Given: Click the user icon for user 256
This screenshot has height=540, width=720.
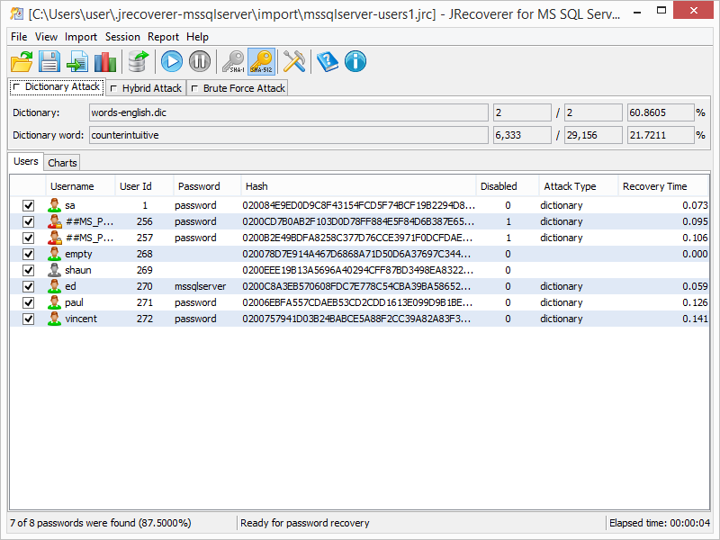Looking at the screenshot, I should [55, 221].
